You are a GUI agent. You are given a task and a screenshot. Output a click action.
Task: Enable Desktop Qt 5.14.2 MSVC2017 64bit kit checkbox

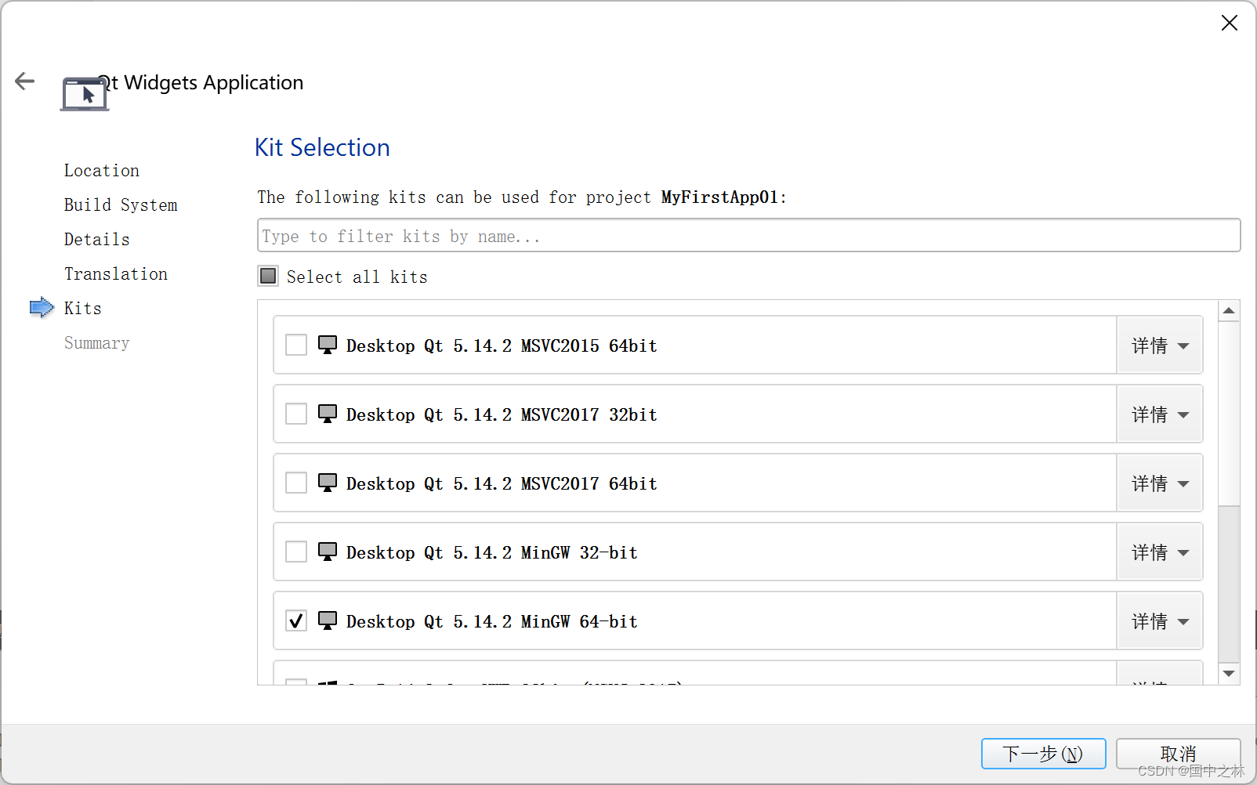[296, 483]
